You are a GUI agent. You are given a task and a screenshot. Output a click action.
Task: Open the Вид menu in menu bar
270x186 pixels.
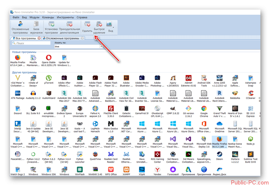pos(24,17)
